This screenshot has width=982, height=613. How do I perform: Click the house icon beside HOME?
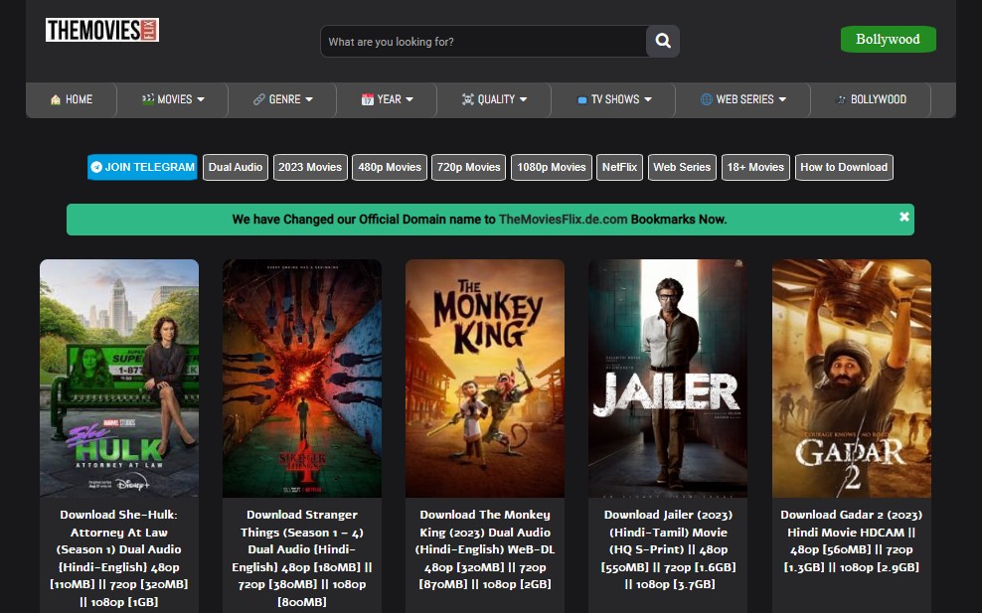pyautogui.click(x=56, y=99)
